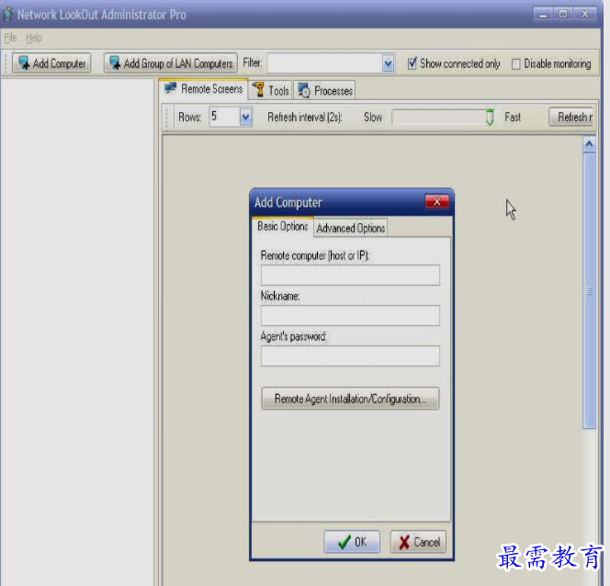Click the Remote Screens monitor icon
This screenshot has width=610, height=586.
(170, 88)
